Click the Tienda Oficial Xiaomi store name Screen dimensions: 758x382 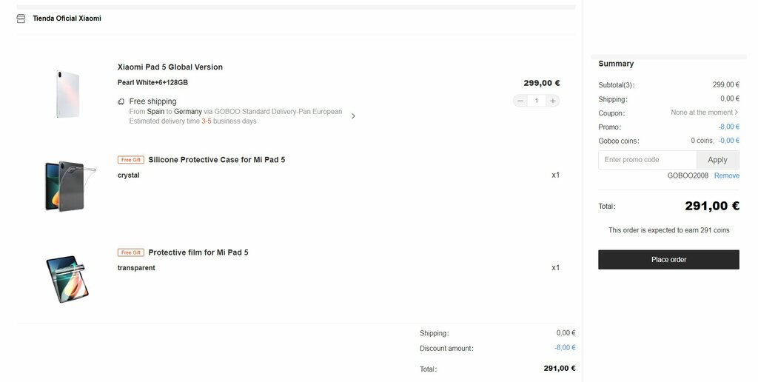67,19
